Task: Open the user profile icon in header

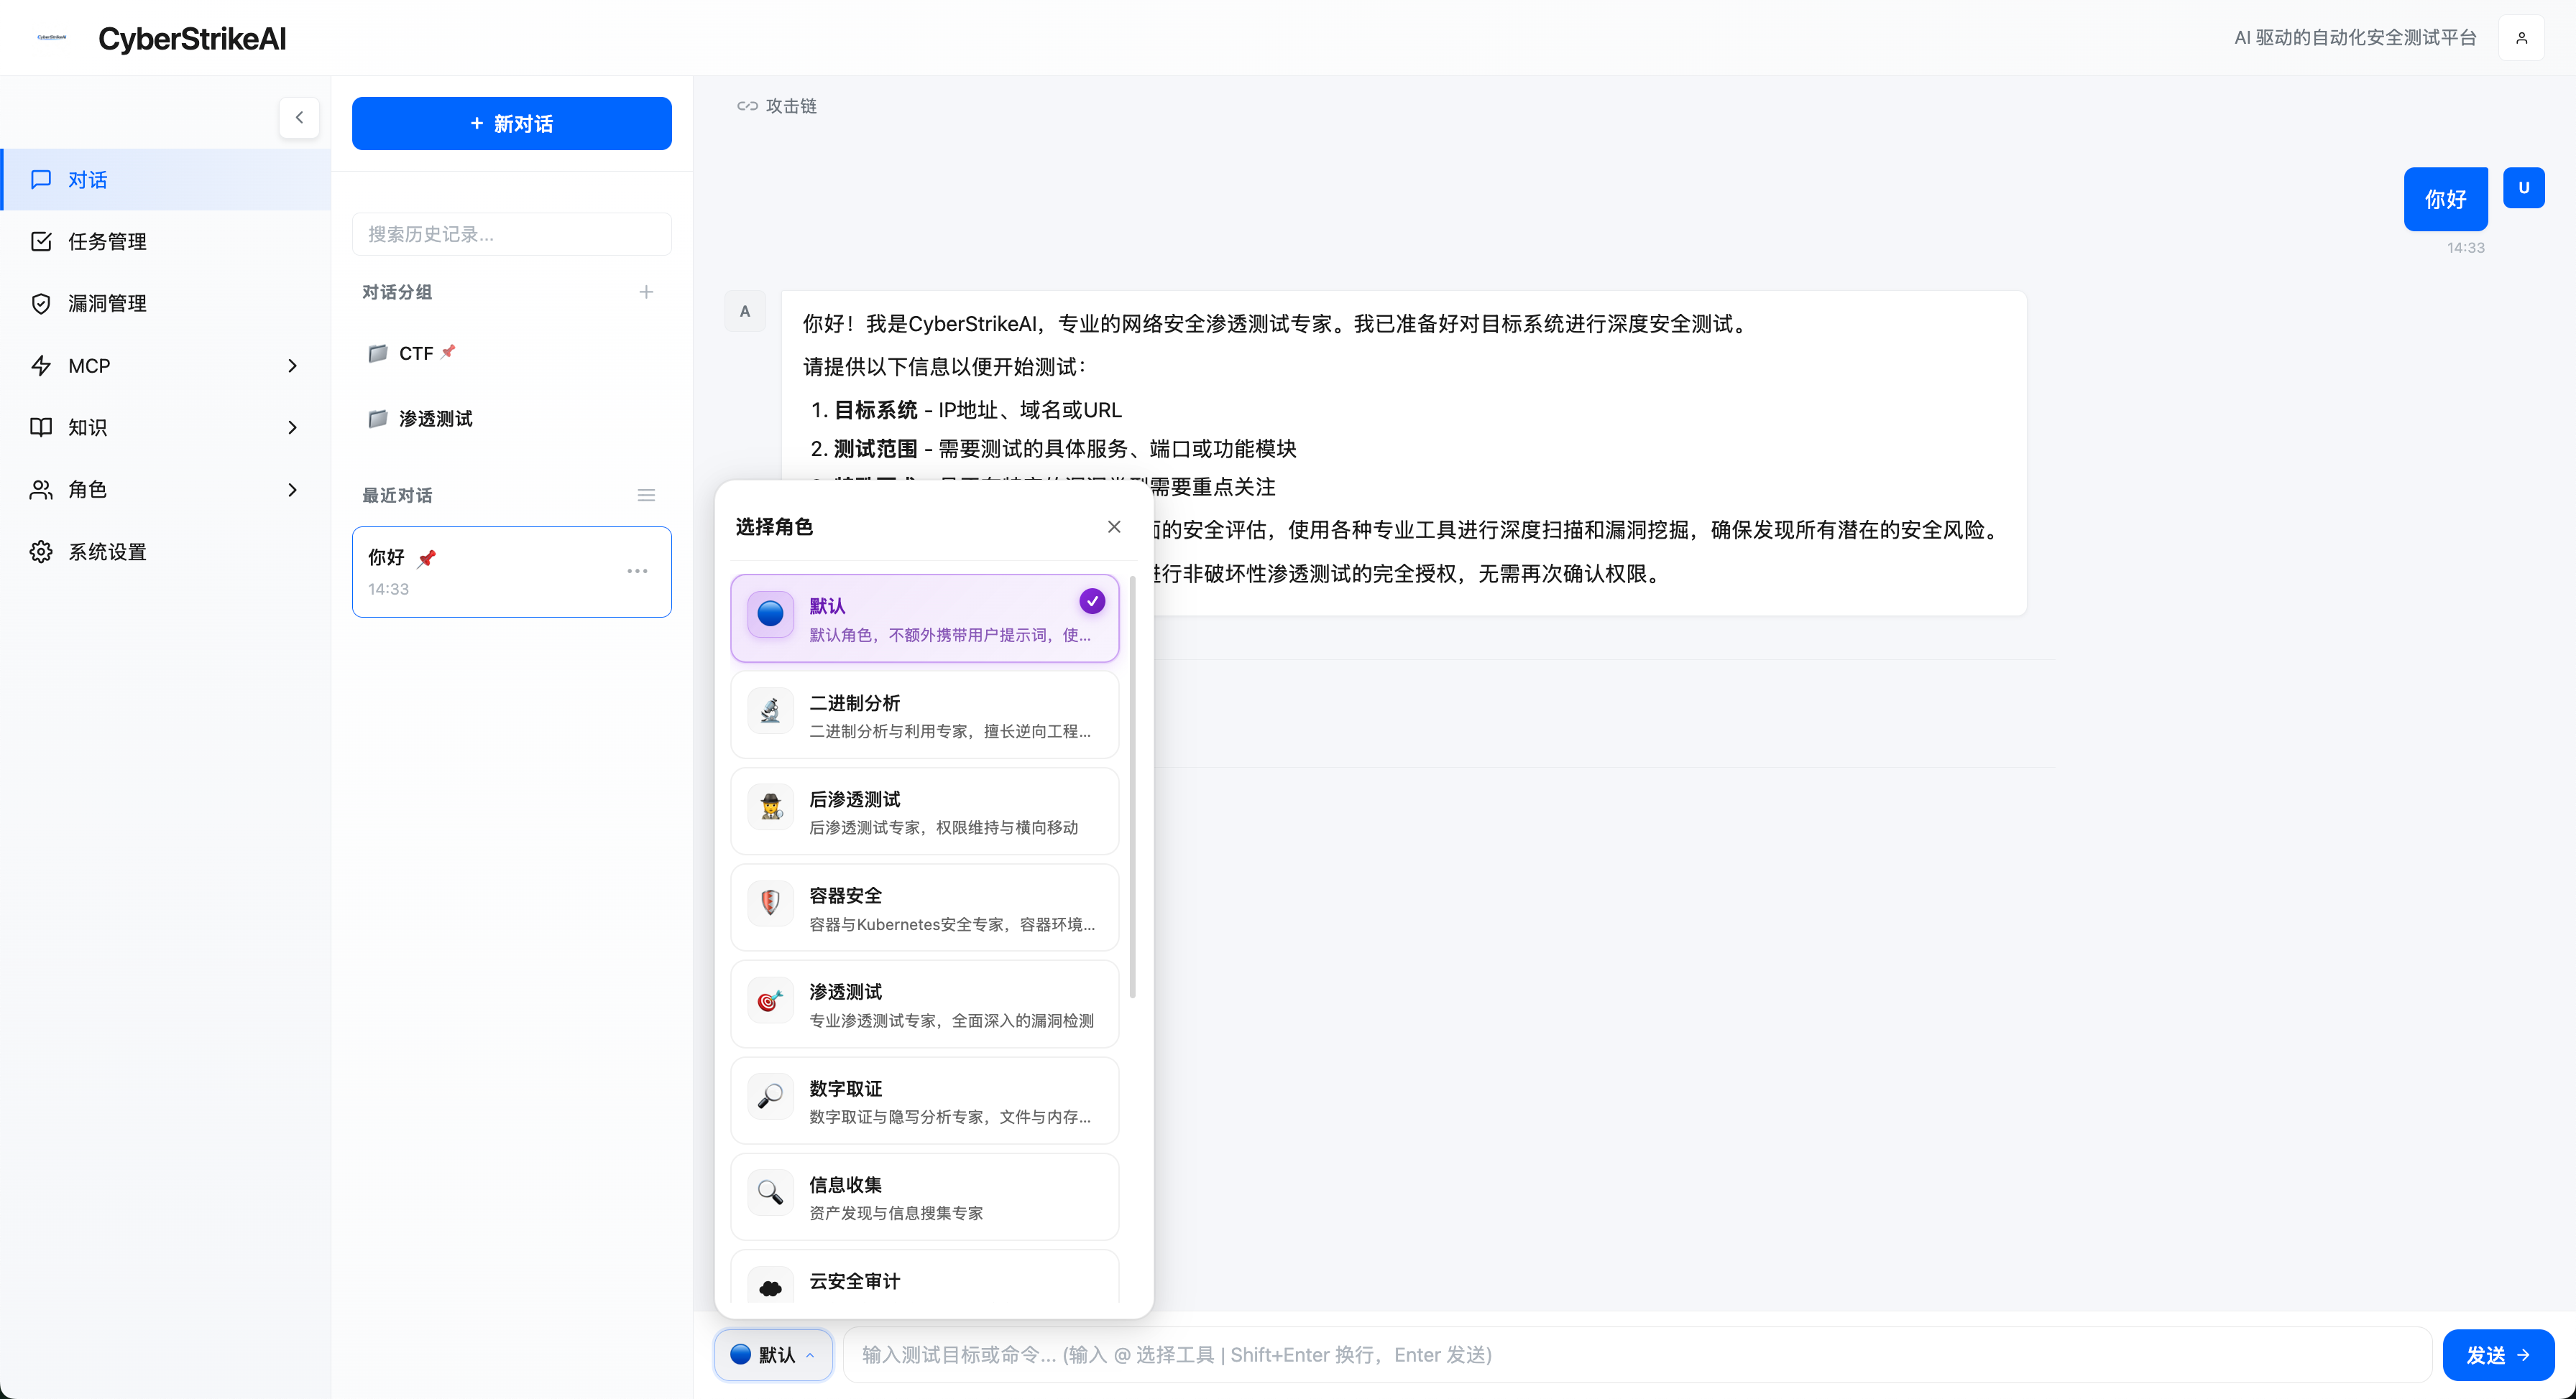Action: coord(2521,38)
